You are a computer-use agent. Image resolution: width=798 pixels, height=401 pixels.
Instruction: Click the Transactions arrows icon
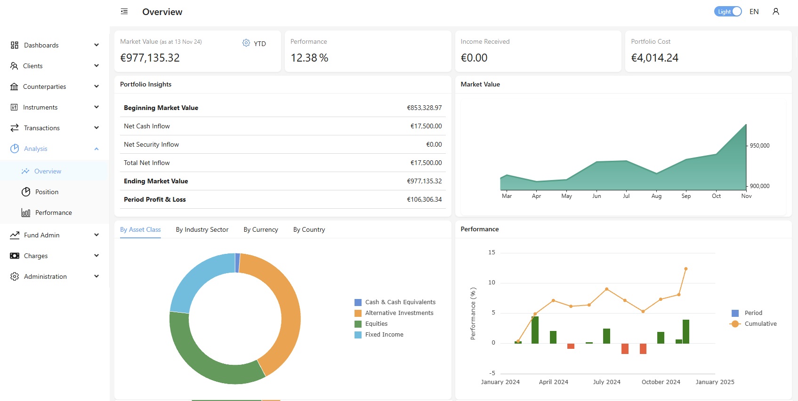[x=15, y=128]
